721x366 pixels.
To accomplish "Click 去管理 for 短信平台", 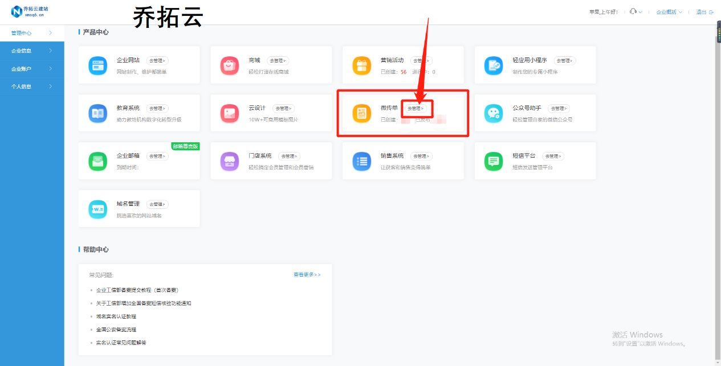I will pos(553,156).
